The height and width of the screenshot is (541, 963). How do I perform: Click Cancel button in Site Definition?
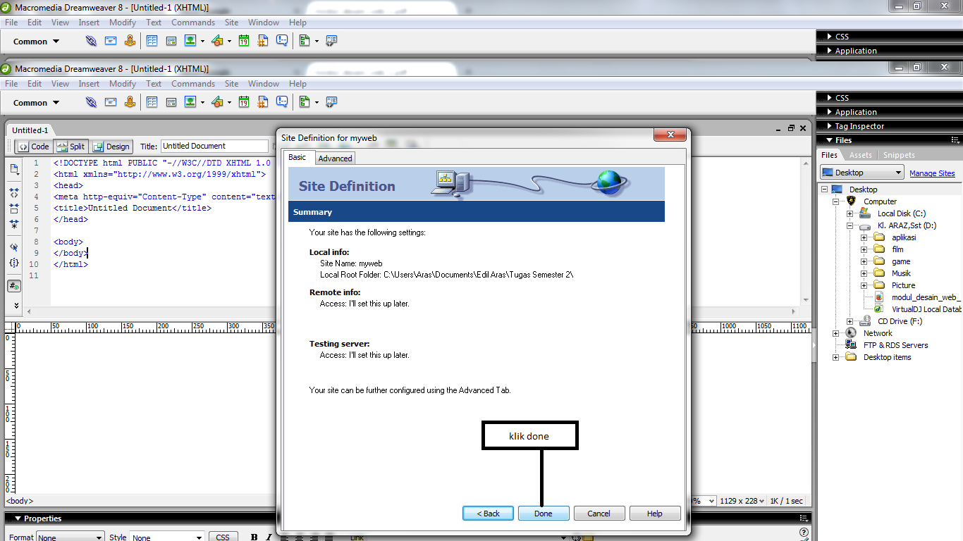[599, 514]
